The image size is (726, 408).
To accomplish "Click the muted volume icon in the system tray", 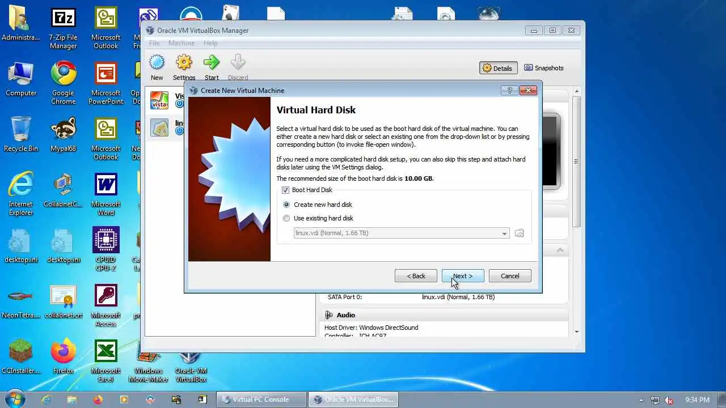I will point(669,400).
